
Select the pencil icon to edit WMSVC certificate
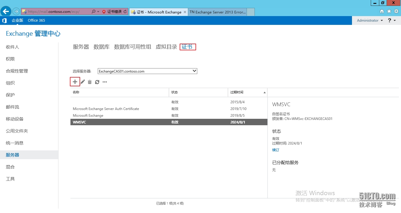coord(82,82)
